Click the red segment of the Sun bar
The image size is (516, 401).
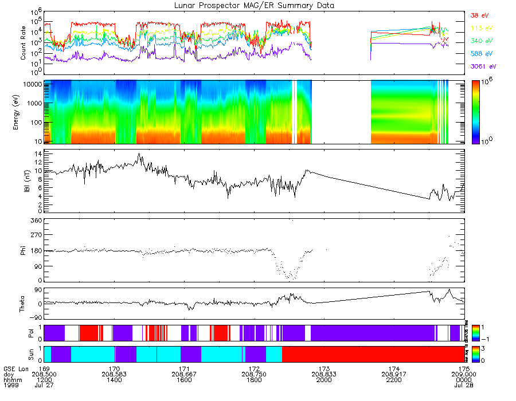pos(373,354)
